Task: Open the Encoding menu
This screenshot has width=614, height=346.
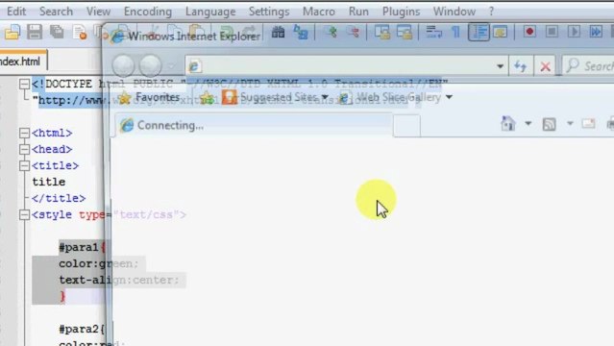Action: point(148,12)
